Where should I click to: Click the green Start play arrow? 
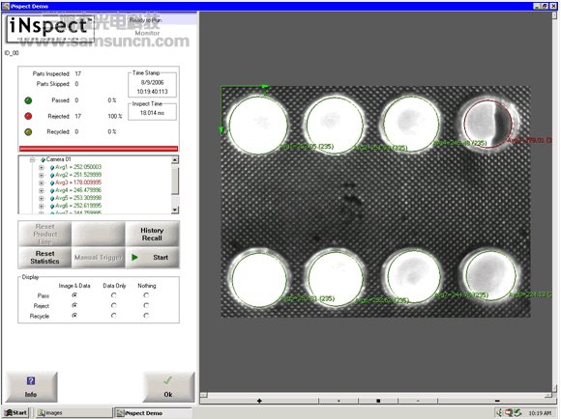(134, 257)
